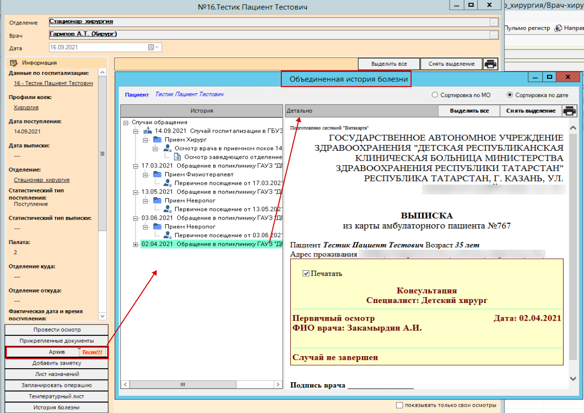
Task: Click the Провести осмотр button
Action: tap(57, 330)
